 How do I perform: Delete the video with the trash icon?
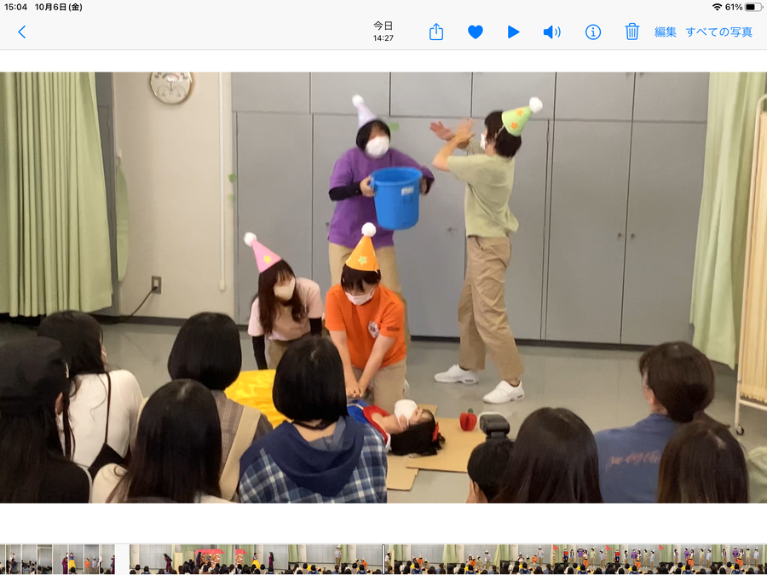click(x=632, y=32)
